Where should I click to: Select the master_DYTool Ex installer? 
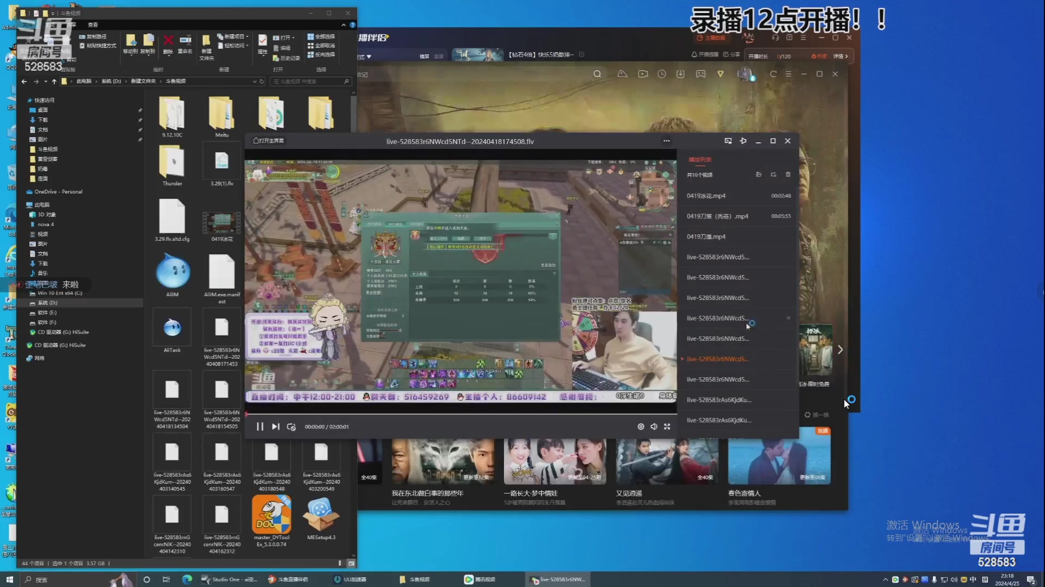pyautogui.click(x=272, y=521)
